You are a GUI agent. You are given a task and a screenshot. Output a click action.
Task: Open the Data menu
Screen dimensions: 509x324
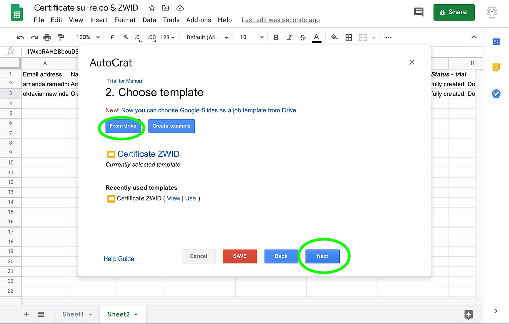pyautogui.click(x=149, y=20)
